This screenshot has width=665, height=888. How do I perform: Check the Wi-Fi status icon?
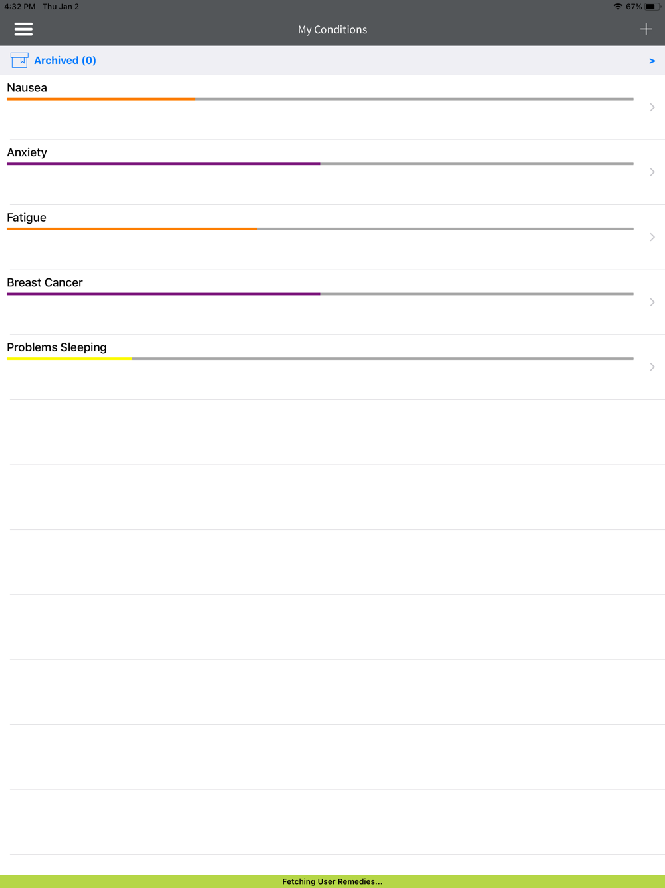(x=618, y=7)
